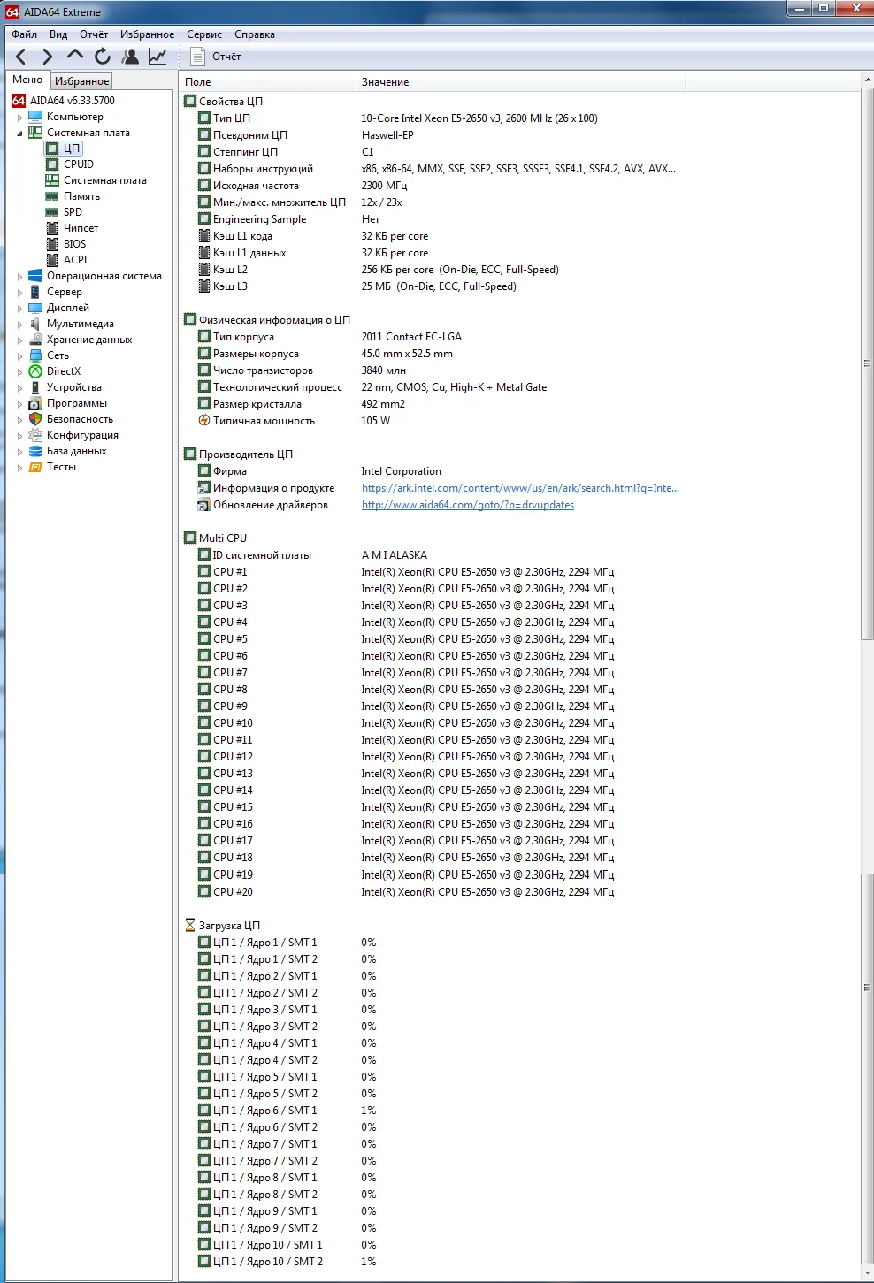Click the Устройства icon

click(x=35, y=387)
